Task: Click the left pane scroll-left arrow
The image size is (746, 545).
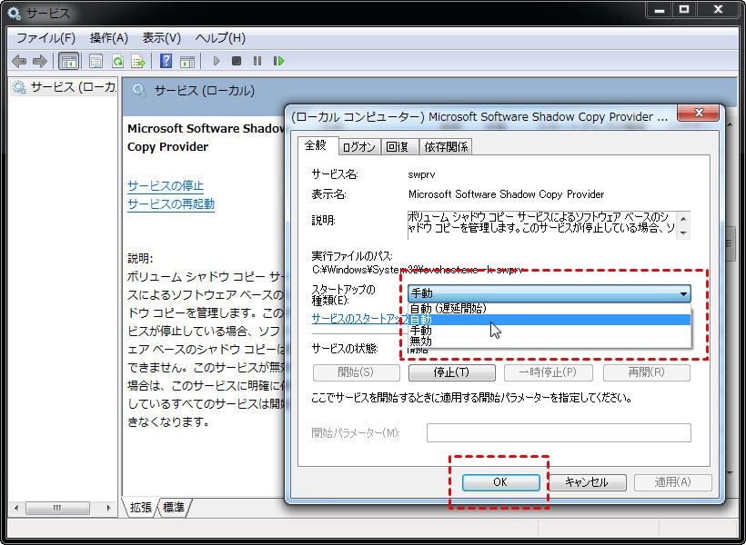Action: (x=16, y=508)
